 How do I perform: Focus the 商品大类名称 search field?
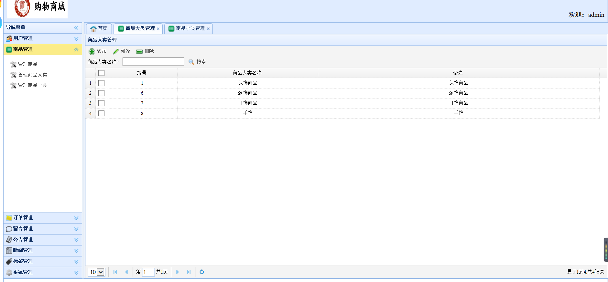(153, 62)
